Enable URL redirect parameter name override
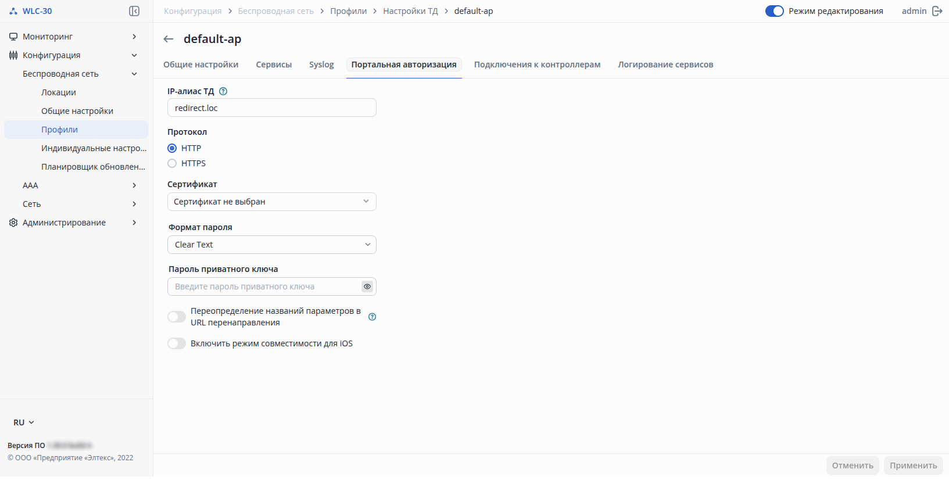The width and height of the screenshot is (949, 480). (x=177, y=317)
